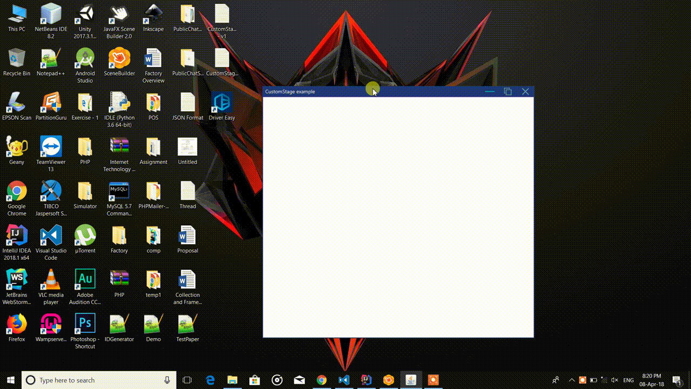Change ENG input language in tray

click(628, 380)
